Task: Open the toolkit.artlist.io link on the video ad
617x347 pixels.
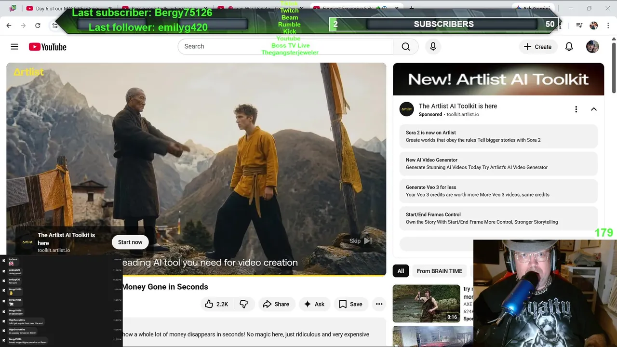Action: [54, 250]
